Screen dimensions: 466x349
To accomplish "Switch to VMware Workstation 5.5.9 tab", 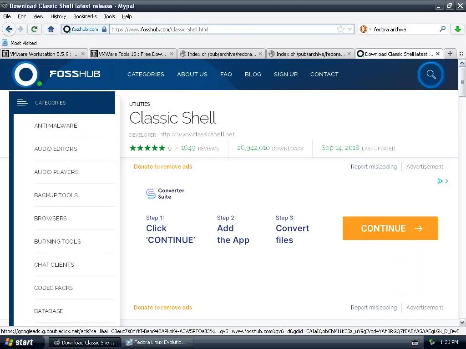I will pos(44,54).
